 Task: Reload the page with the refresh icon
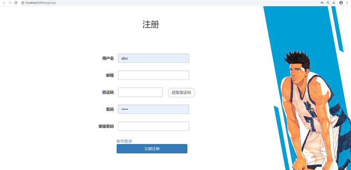point(16,3)
